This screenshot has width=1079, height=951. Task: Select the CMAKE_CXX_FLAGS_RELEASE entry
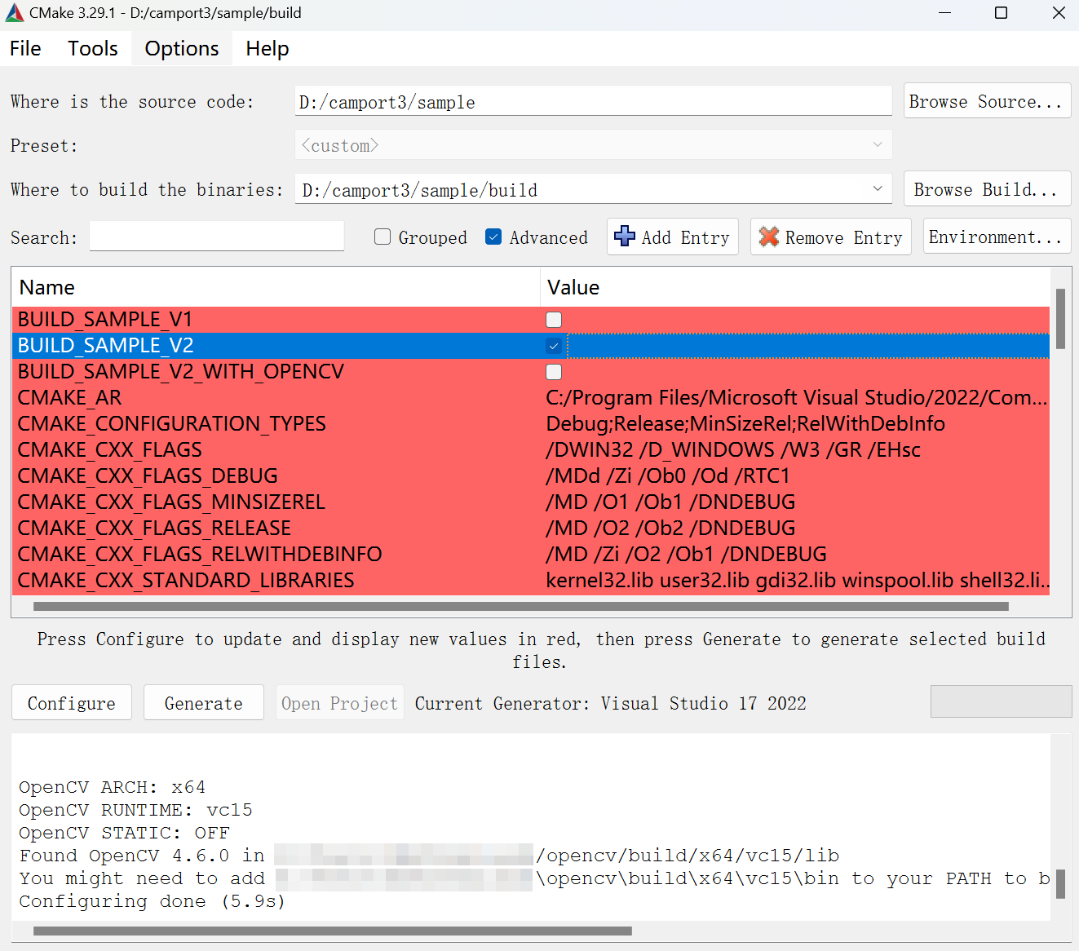pyautogui.click(x=154, y=529)
